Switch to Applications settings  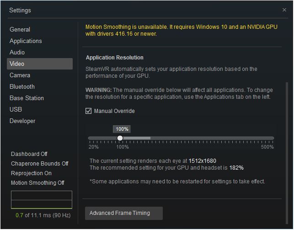click(x=26, y=41)
